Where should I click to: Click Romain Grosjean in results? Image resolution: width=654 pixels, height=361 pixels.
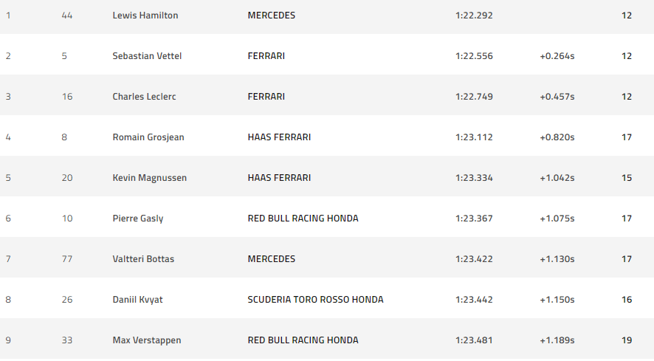[x=148, y=137]
